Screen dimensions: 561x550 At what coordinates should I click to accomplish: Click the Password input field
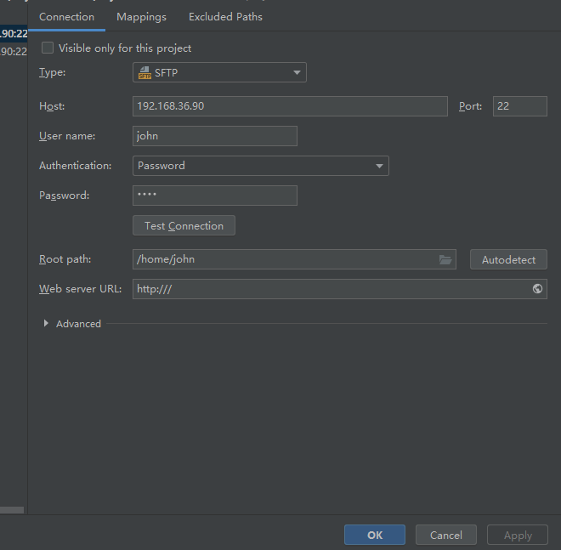(215, 196)
